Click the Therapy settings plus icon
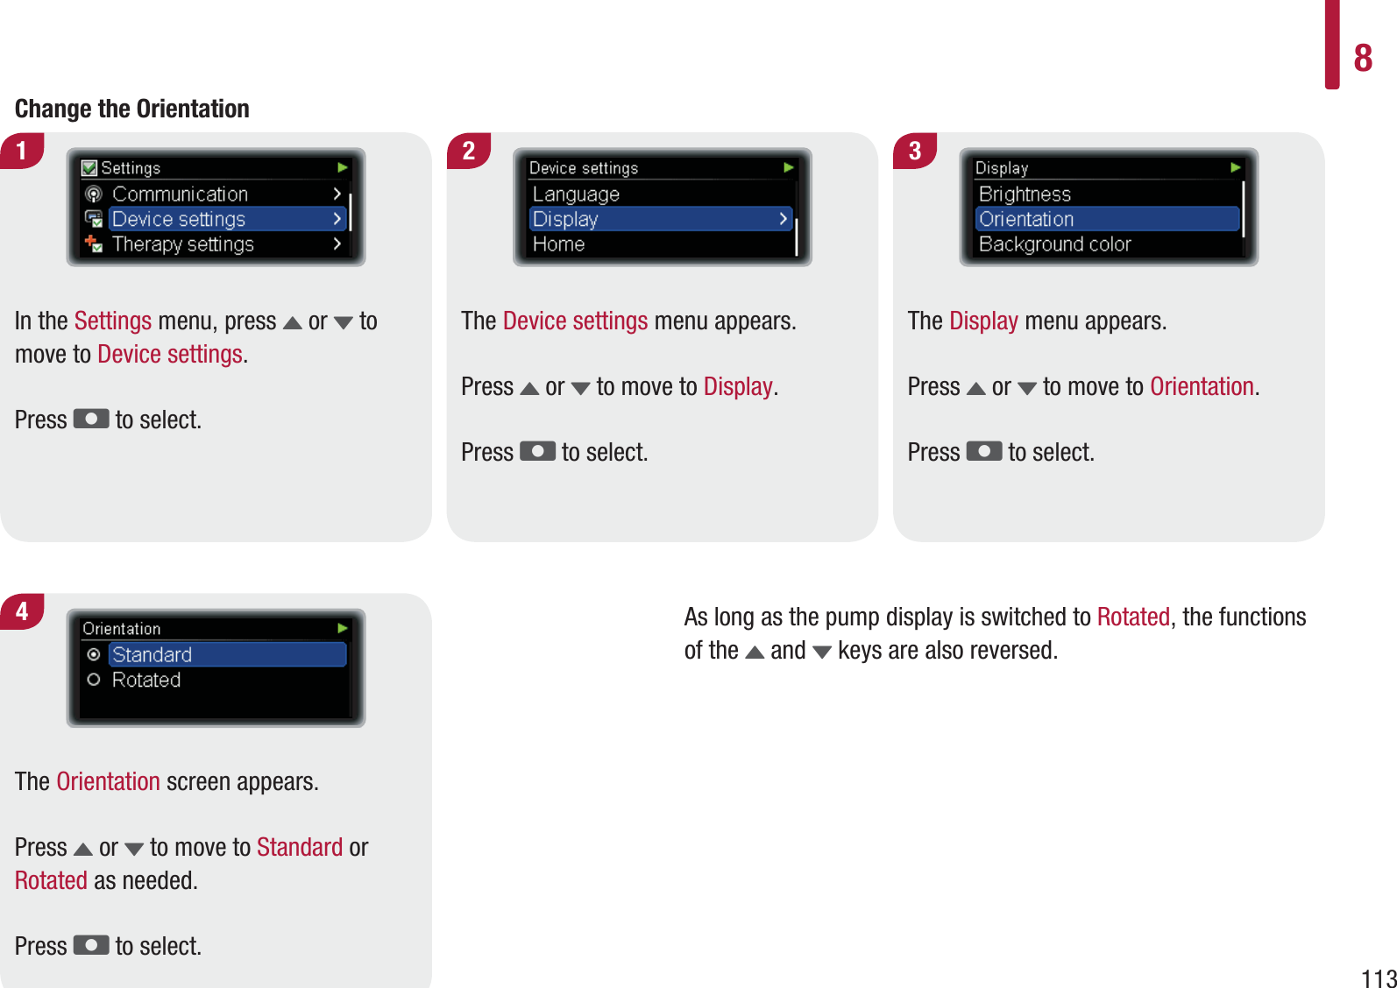This screenshot has width=1397, height=988. 94,244
